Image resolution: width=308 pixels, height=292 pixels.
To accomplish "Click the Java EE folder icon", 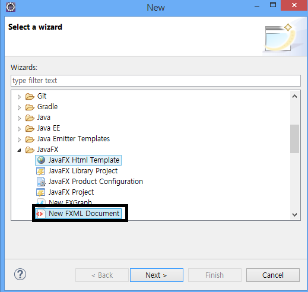I will coord(30,128).
